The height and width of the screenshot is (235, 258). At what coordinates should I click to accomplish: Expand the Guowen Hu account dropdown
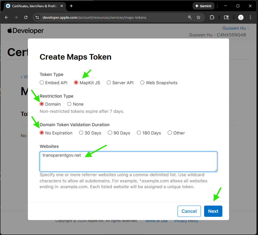(x=236, y=28)
